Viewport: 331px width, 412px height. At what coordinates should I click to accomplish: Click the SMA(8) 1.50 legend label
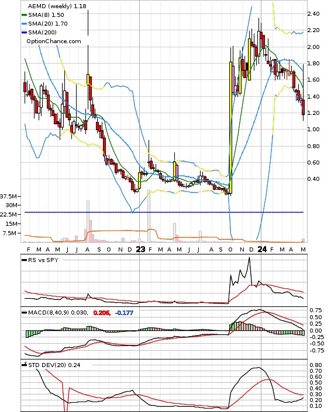(x=46, y=15)
